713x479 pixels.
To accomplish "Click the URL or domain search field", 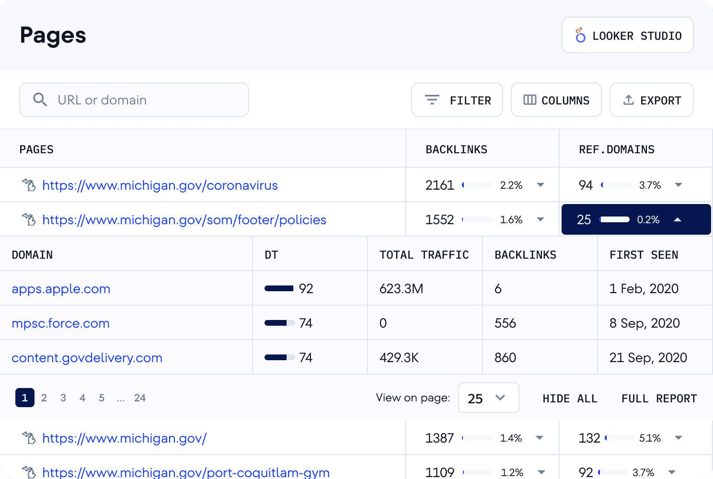I will [x=134, y=100].
